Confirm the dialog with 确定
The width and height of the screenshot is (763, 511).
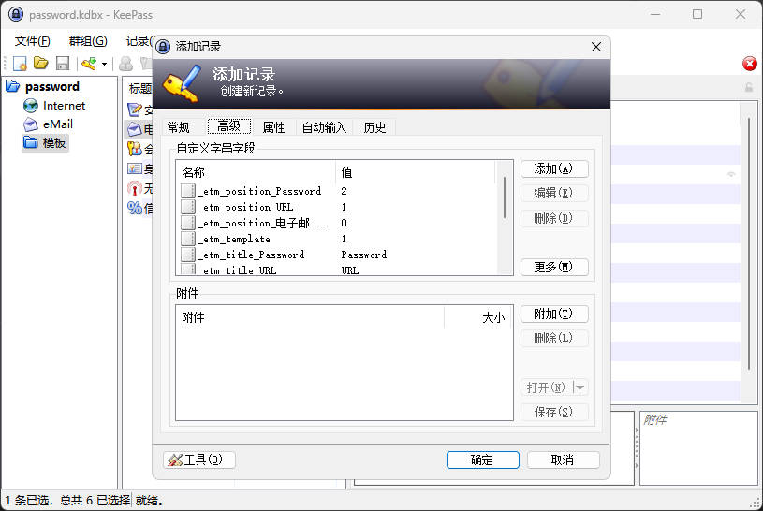482,460
